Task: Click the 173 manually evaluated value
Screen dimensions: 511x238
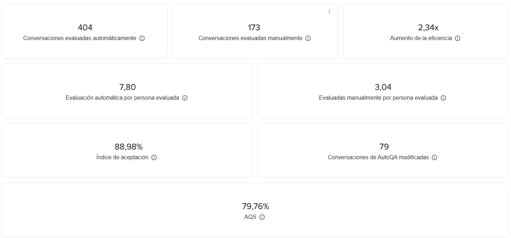Action: (x=254, y=28)
